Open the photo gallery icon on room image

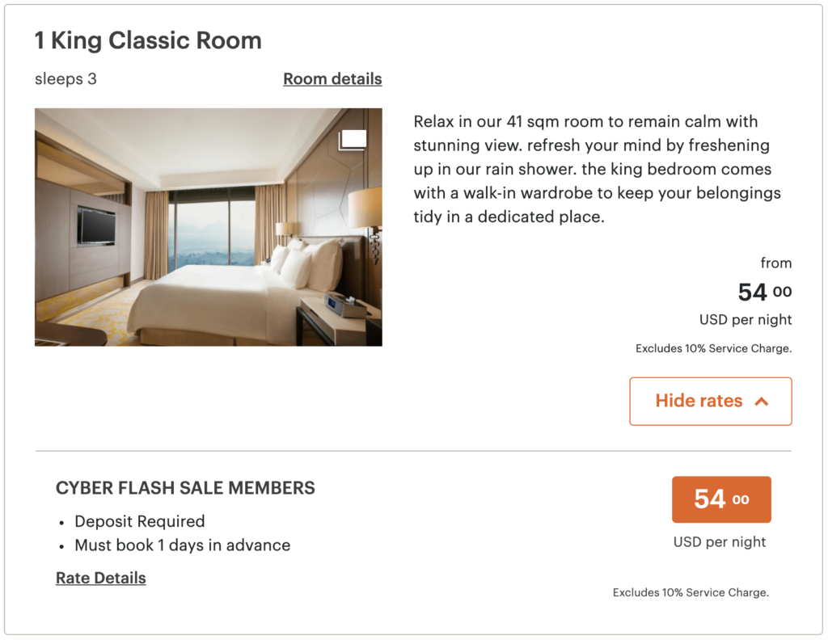pyautogui.click(x=353, y=140)
